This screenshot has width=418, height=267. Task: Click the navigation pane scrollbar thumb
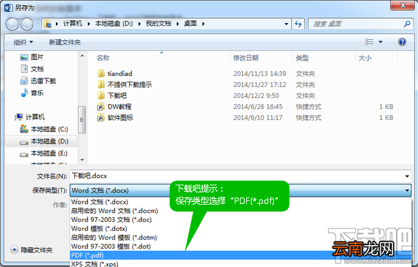tap(82, 120)
